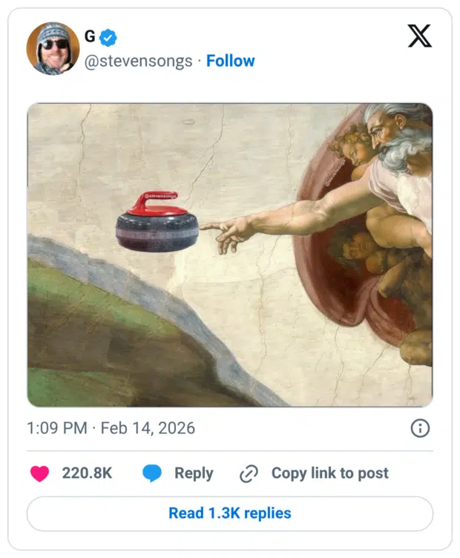Like the post with the heart icon

coord(39,473)
